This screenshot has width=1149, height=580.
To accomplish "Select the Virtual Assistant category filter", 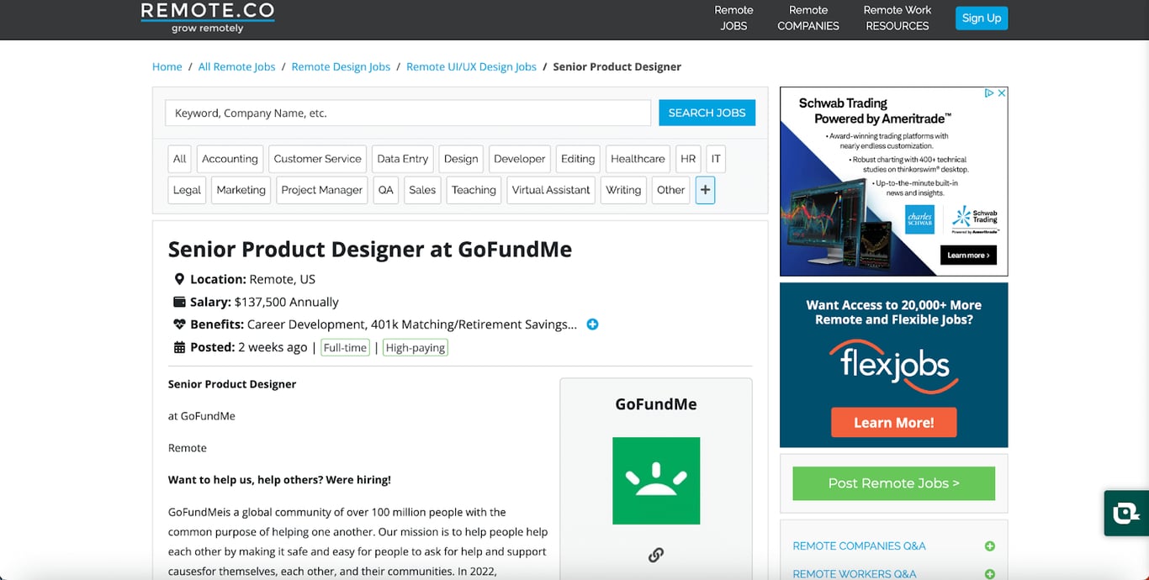I will click(551, 190).
